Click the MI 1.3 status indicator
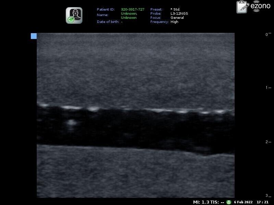The width and height of the screenshot is (274, 205). coord(202,202)
